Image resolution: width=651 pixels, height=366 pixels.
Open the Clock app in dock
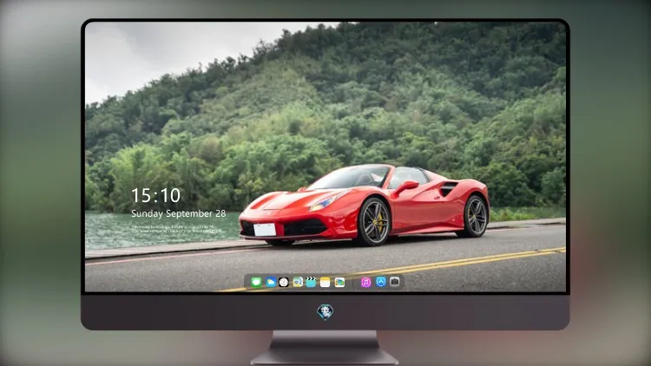pos(284,283)
